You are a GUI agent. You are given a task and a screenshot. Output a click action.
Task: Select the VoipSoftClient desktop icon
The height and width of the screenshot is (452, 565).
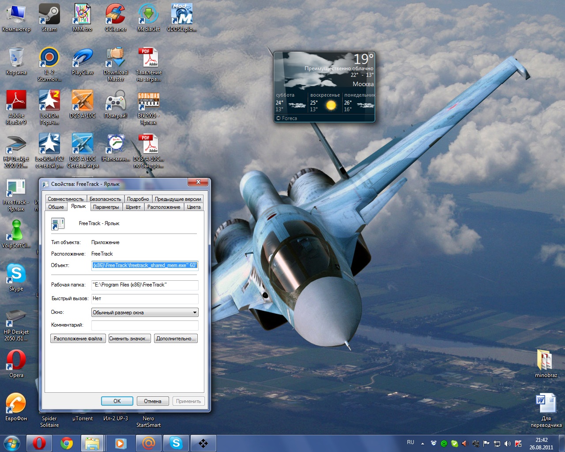(x=16, y=234)
